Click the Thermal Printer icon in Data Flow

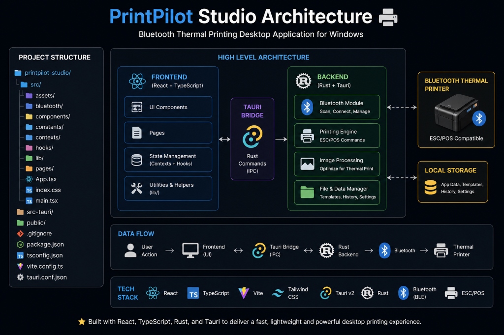pos(441,251)
